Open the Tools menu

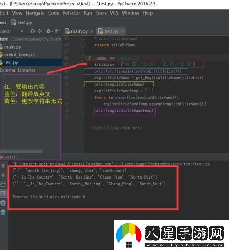click(x=101, y=13)
